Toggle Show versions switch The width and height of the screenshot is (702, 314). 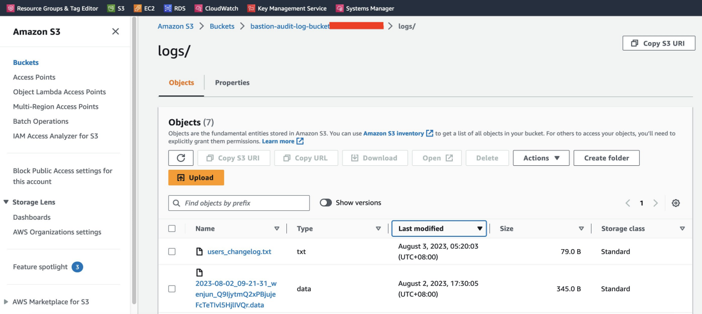[326, 203]
